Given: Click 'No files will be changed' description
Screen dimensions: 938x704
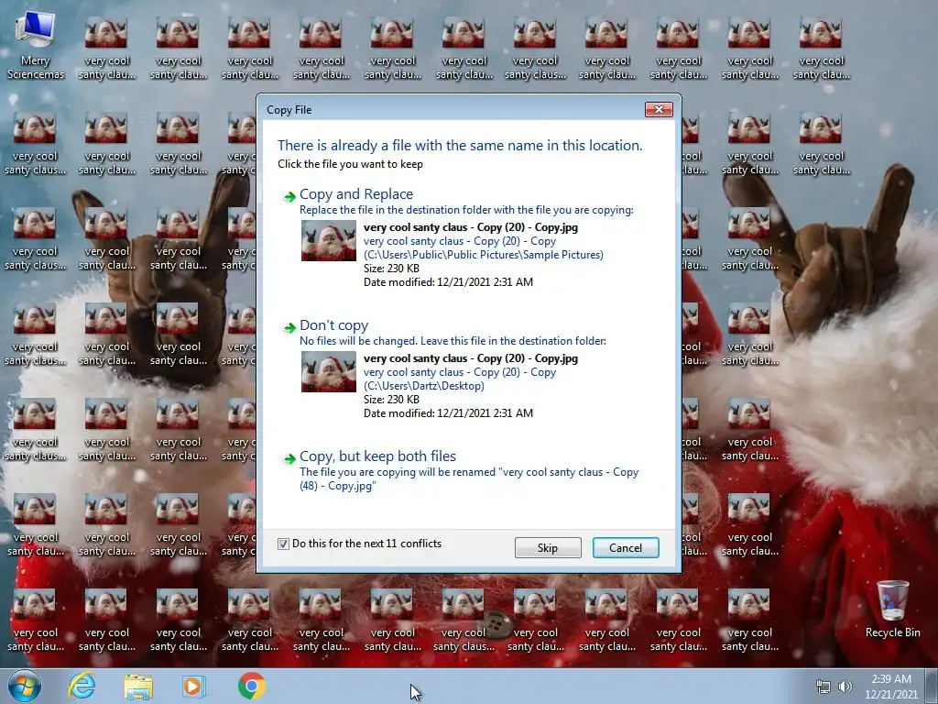Looking at the screenshot, I should tap(453, 341).
